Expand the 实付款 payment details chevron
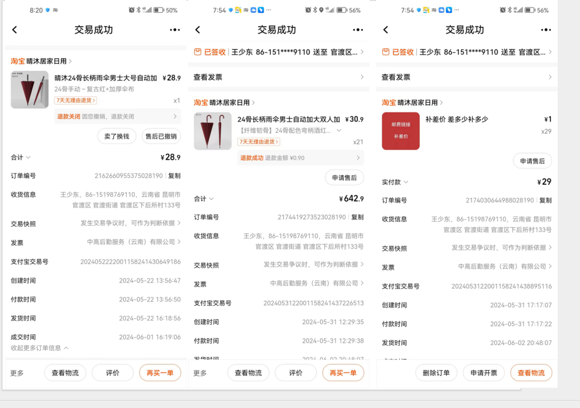Screen dimensions: 580x408 pos(406,182)
